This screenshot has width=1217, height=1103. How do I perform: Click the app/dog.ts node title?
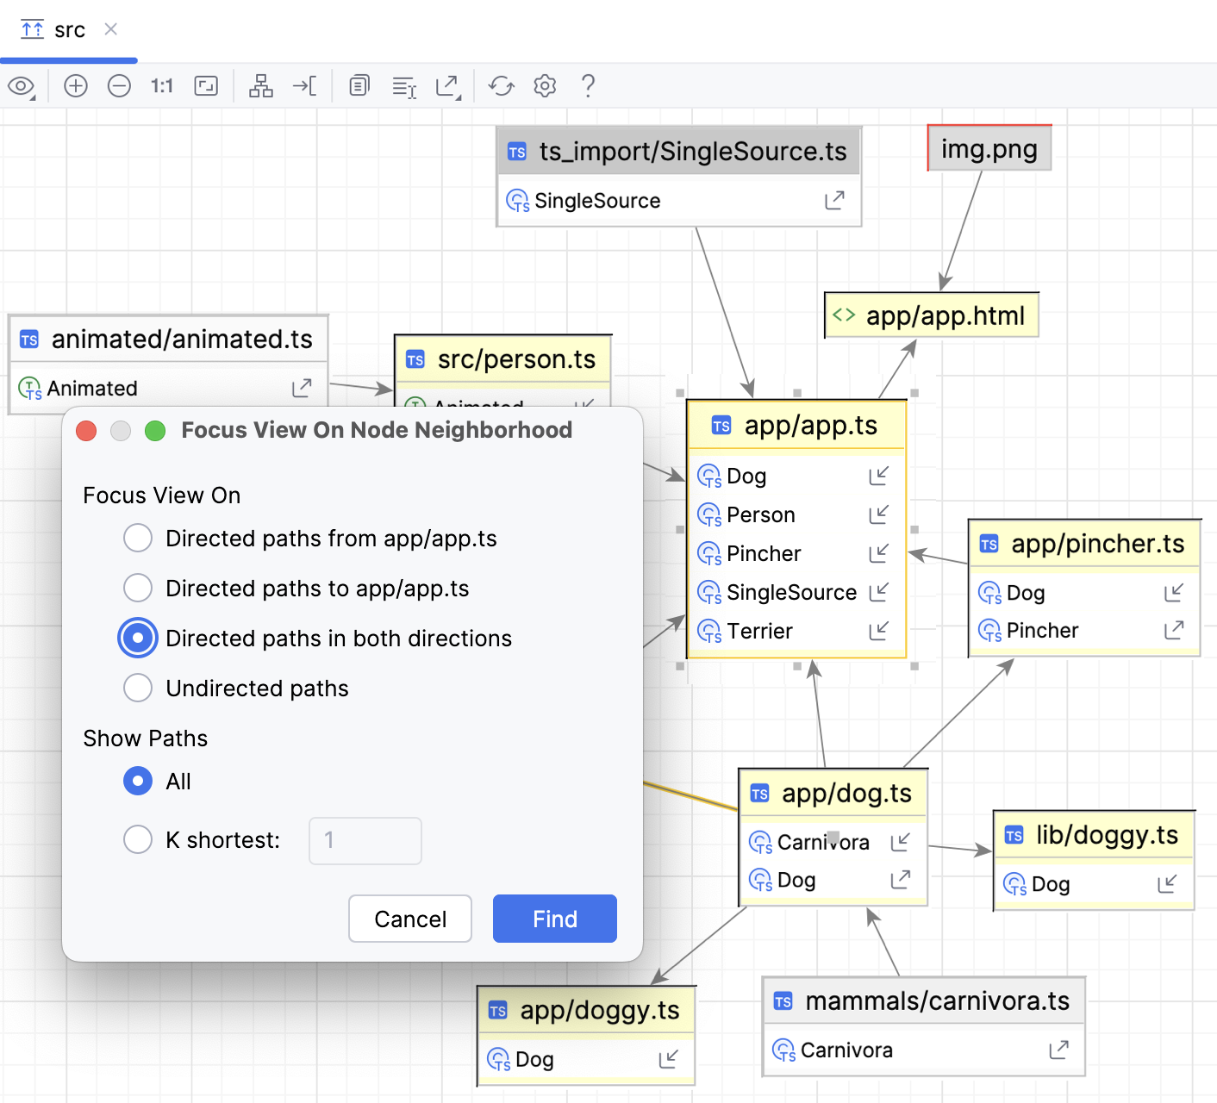(846, 793)
